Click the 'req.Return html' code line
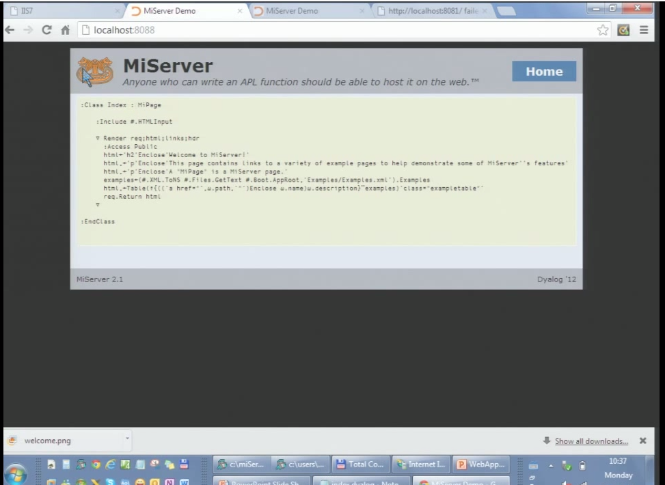665x485 pixels. pos(132,197)
